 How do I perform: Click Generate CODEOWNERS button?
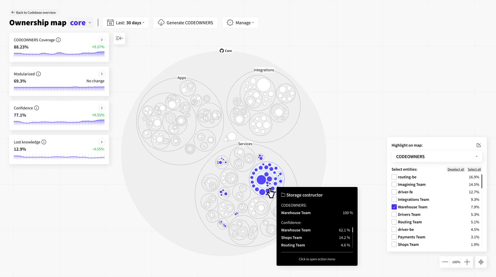185,23
